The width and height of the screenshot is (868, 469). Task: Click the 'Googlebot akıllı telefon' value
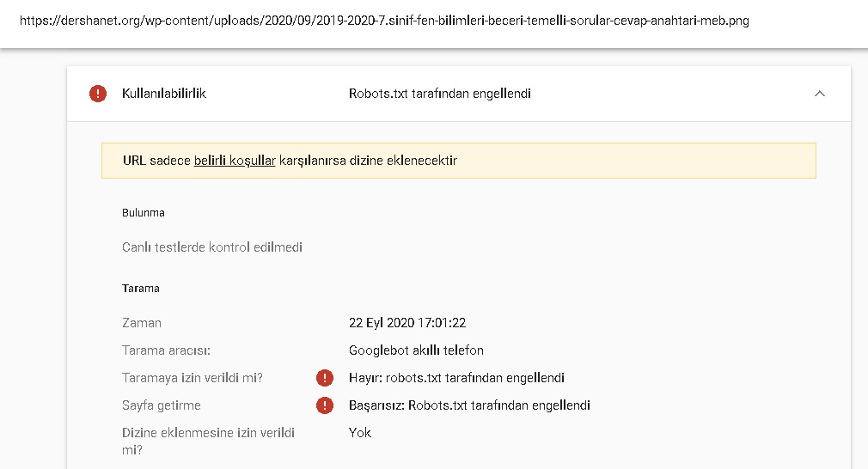pos(416,350)
